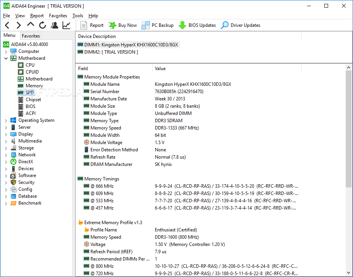Open the Report menu

(37, 16)
